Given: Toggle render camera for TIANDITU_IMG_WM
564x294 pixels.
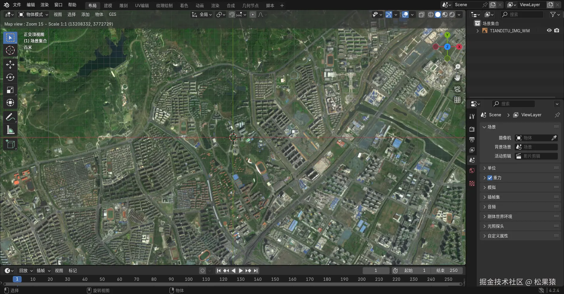Looking at the screenshot, I should point(557,31).
